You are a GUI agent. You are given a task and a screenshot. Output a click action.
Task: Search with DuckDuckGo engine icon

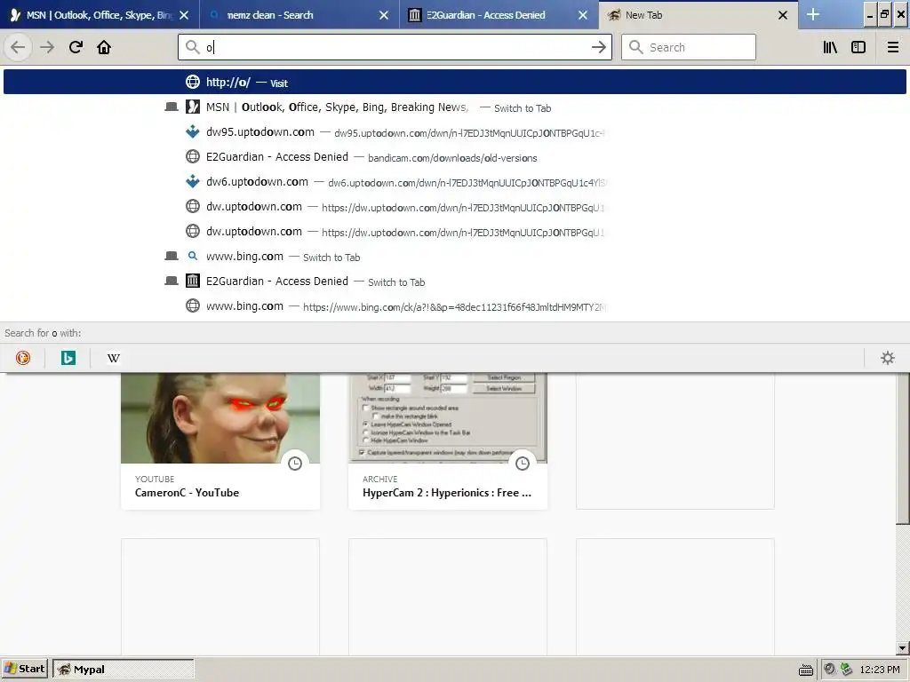click(x=23, y=358)
